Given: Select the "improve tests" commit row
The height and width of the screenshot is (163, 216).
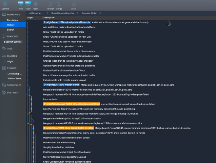Looking at the screenshot, I should (x=50, y=99).
